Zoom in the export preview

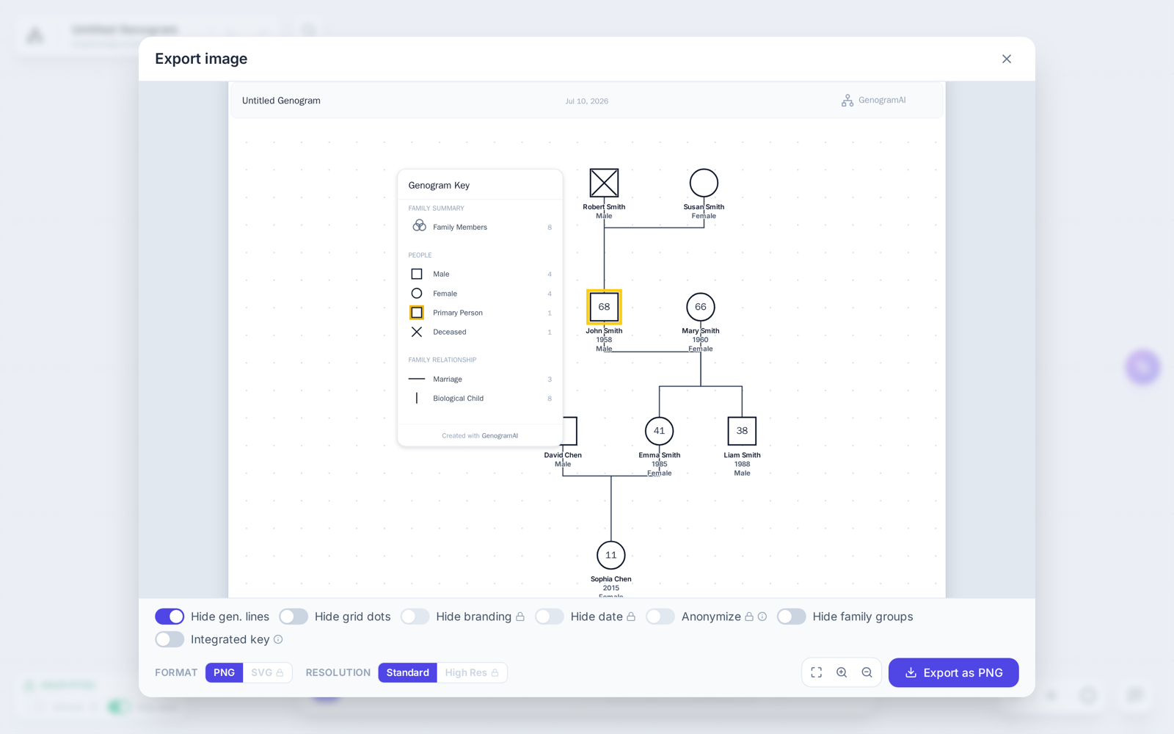(842, 672)
